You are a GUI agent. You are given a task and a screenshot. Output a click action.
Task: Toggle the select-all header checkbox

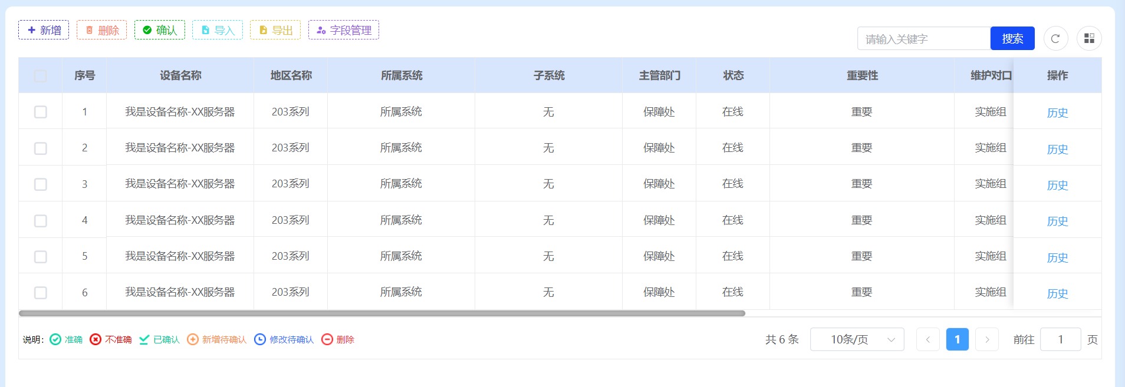[x=40, y=75]
